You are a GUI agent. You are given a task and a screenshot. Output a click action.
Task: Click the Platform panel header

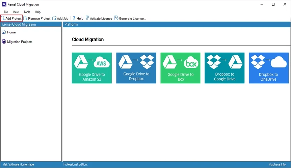click(177, 24)
